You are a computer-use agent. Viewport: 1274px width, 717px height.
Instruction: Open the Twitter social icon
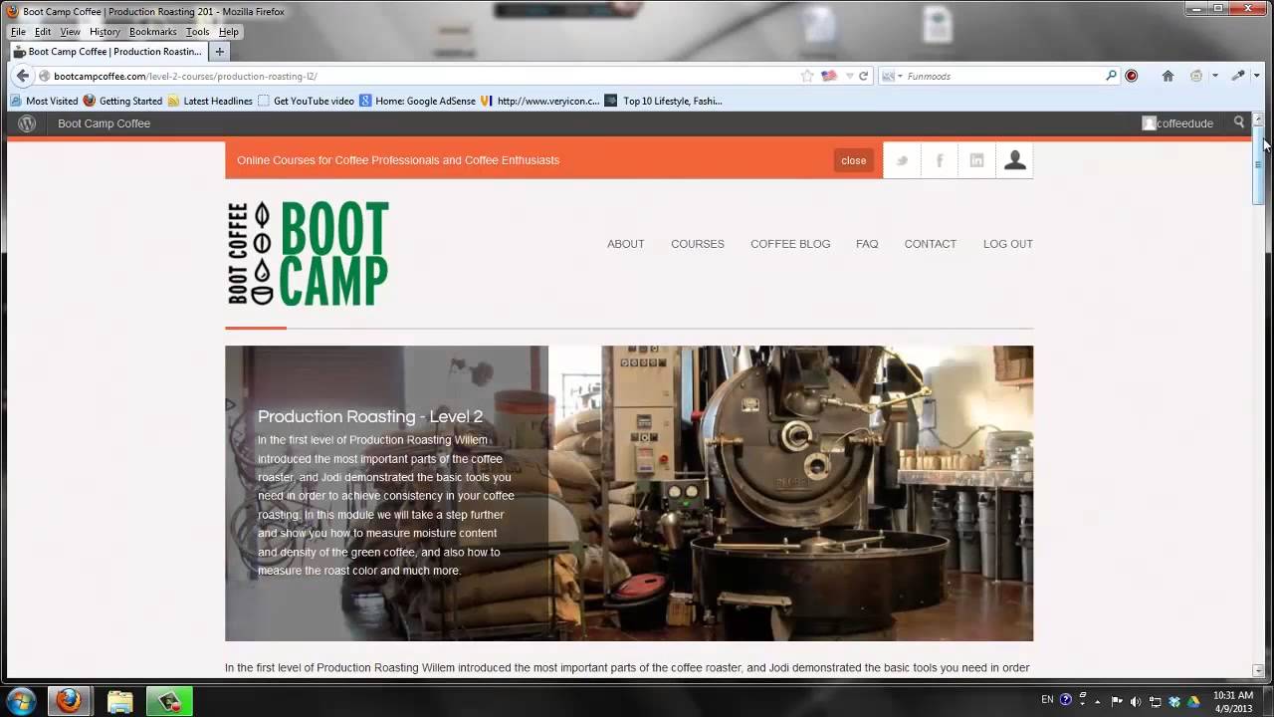click(x=902, y=160)
